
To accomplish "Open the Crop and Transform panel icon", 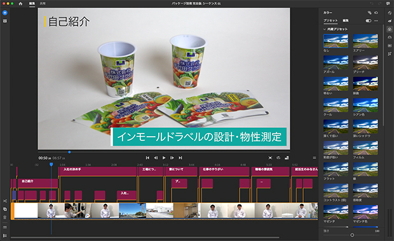I will pos(390,54).
